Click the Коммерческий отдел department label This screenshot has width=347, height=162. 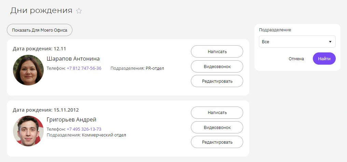click(104, 135)
